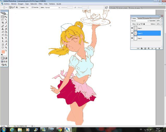This screenshot has width=166, height=132.
Task: Switch to the Canales tab
Action: (x=140, y=18)
